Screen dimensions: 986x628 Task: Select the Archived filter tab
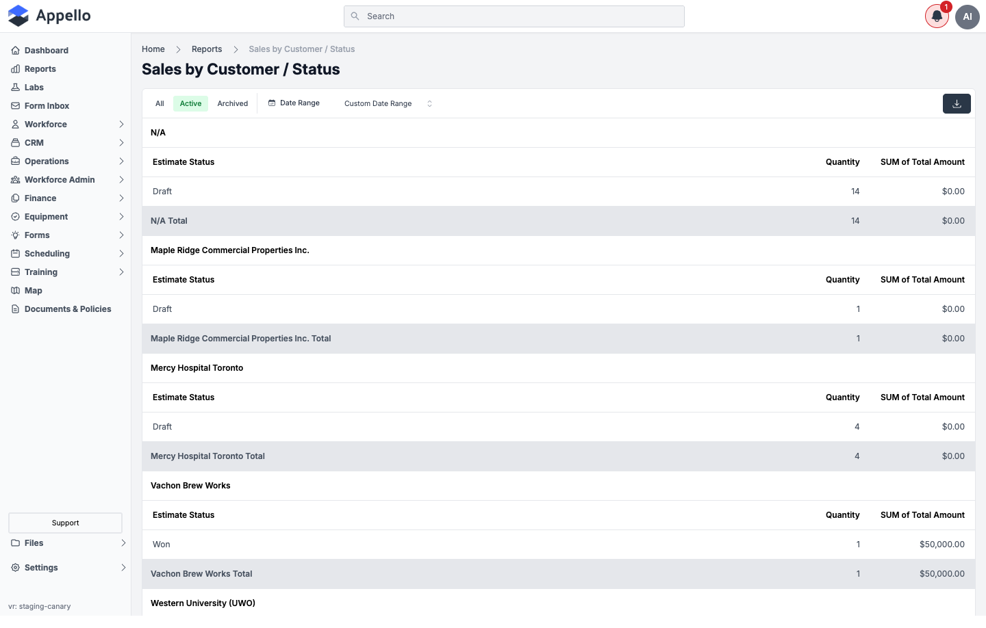[233, 104]
